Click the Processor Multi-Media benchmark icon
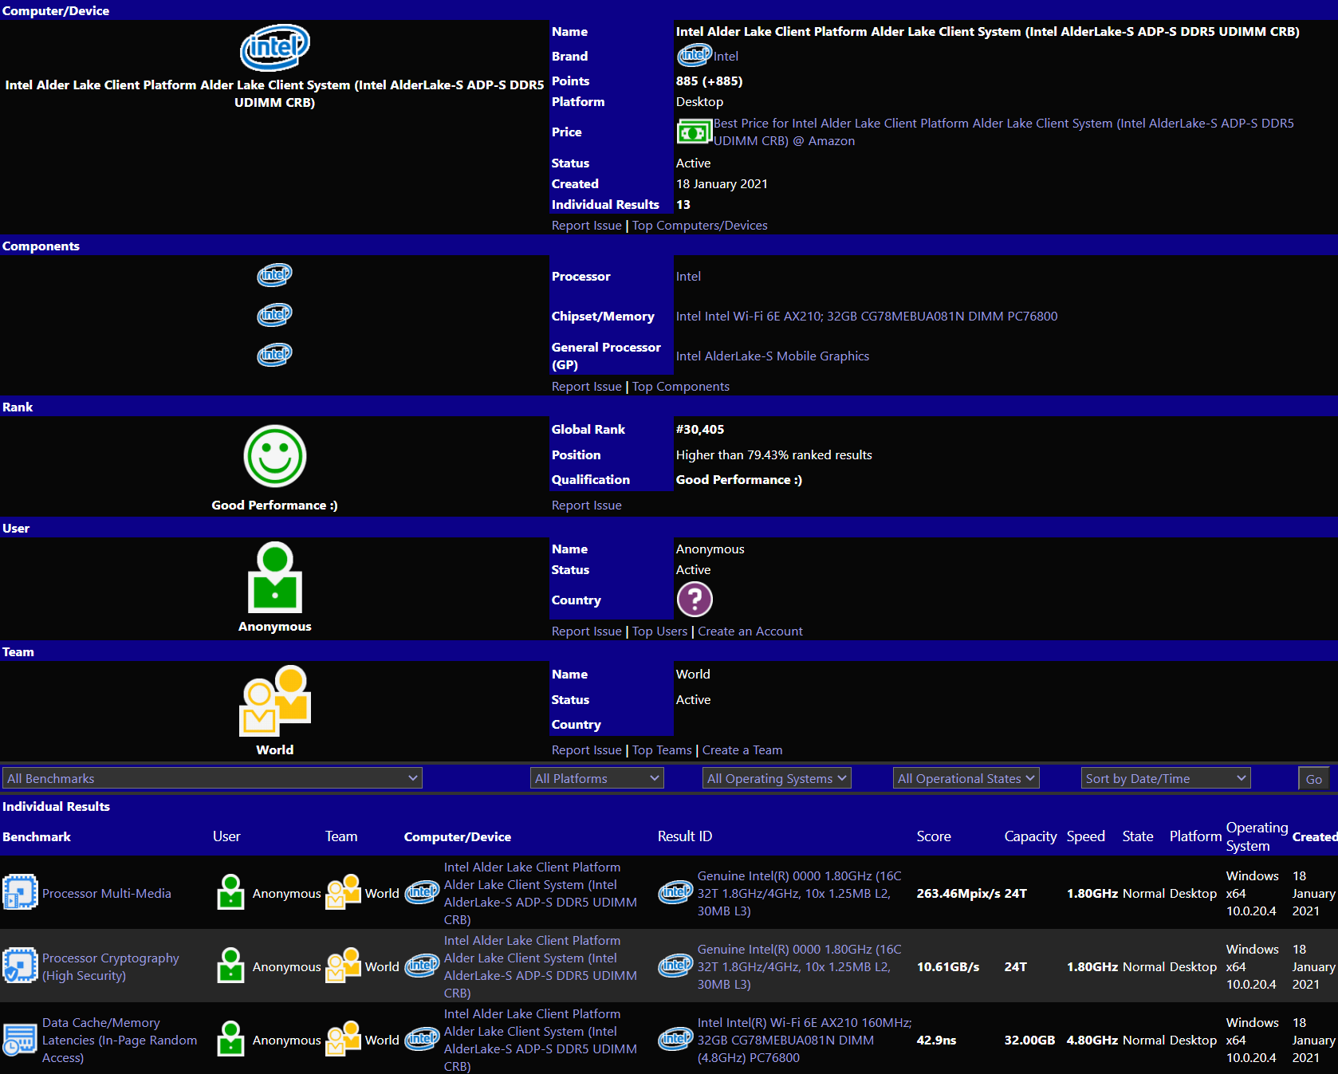 (x=20, y=892)
